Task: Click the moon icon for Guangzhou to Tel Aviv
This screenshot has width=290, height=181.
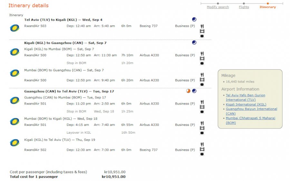Action: [x=194, y=91]
